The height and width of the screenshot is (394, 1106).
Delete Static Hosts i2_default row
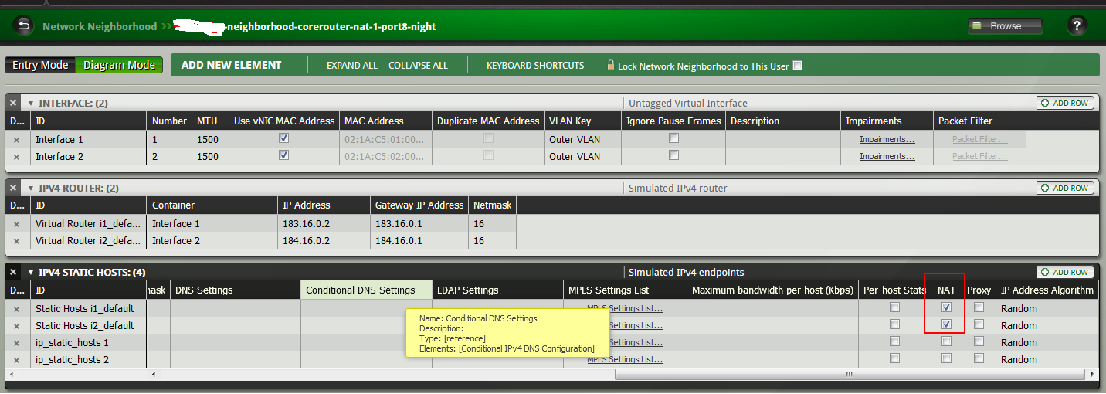[x=16, y=326]
